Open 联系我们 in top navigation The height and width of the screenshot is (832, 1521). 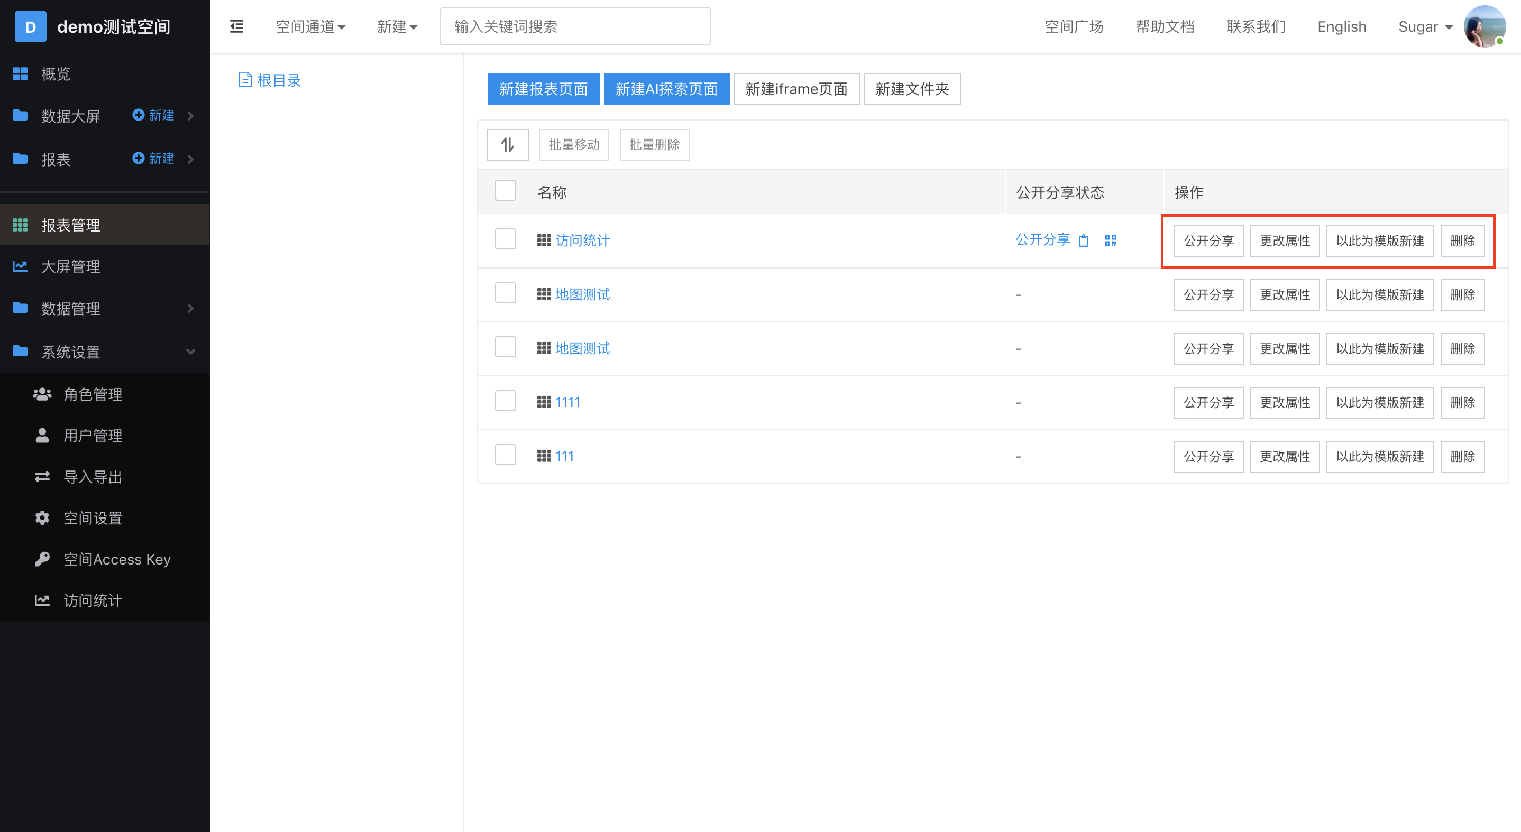[x=1256, y=26]
